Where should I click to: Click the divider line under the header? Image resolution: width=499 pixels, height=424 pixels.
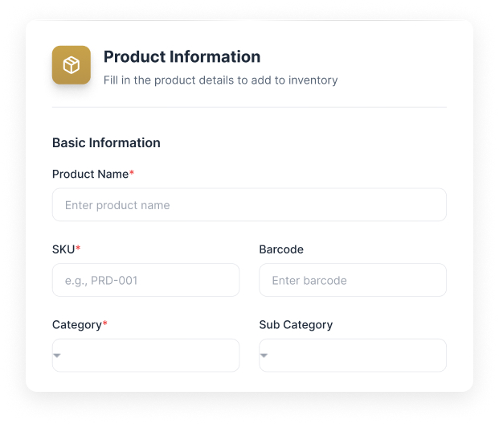click(x=249, y=107)
